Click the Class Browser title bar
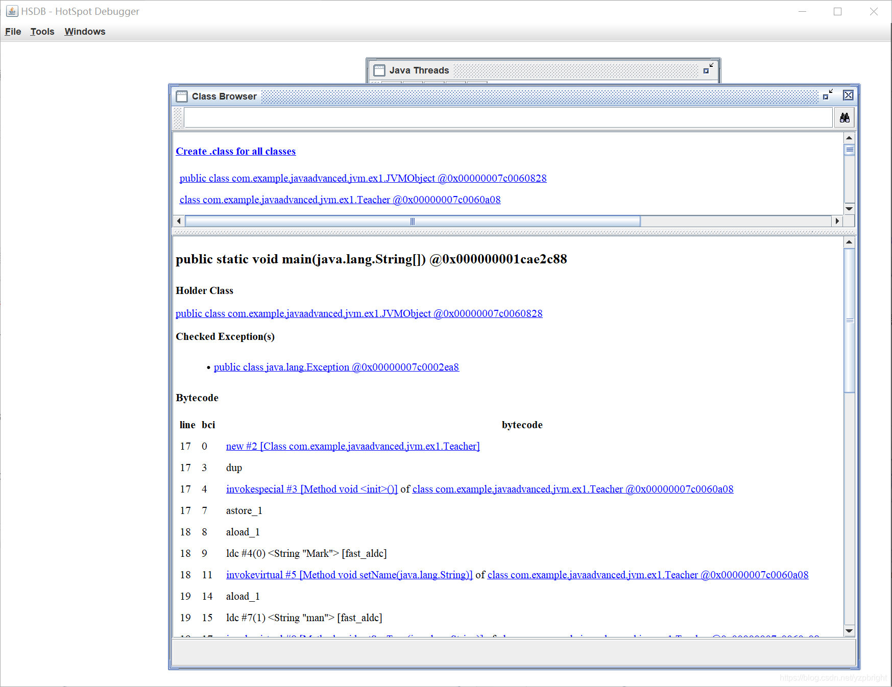This screenshot has width=892, height=687. [514, 96]
